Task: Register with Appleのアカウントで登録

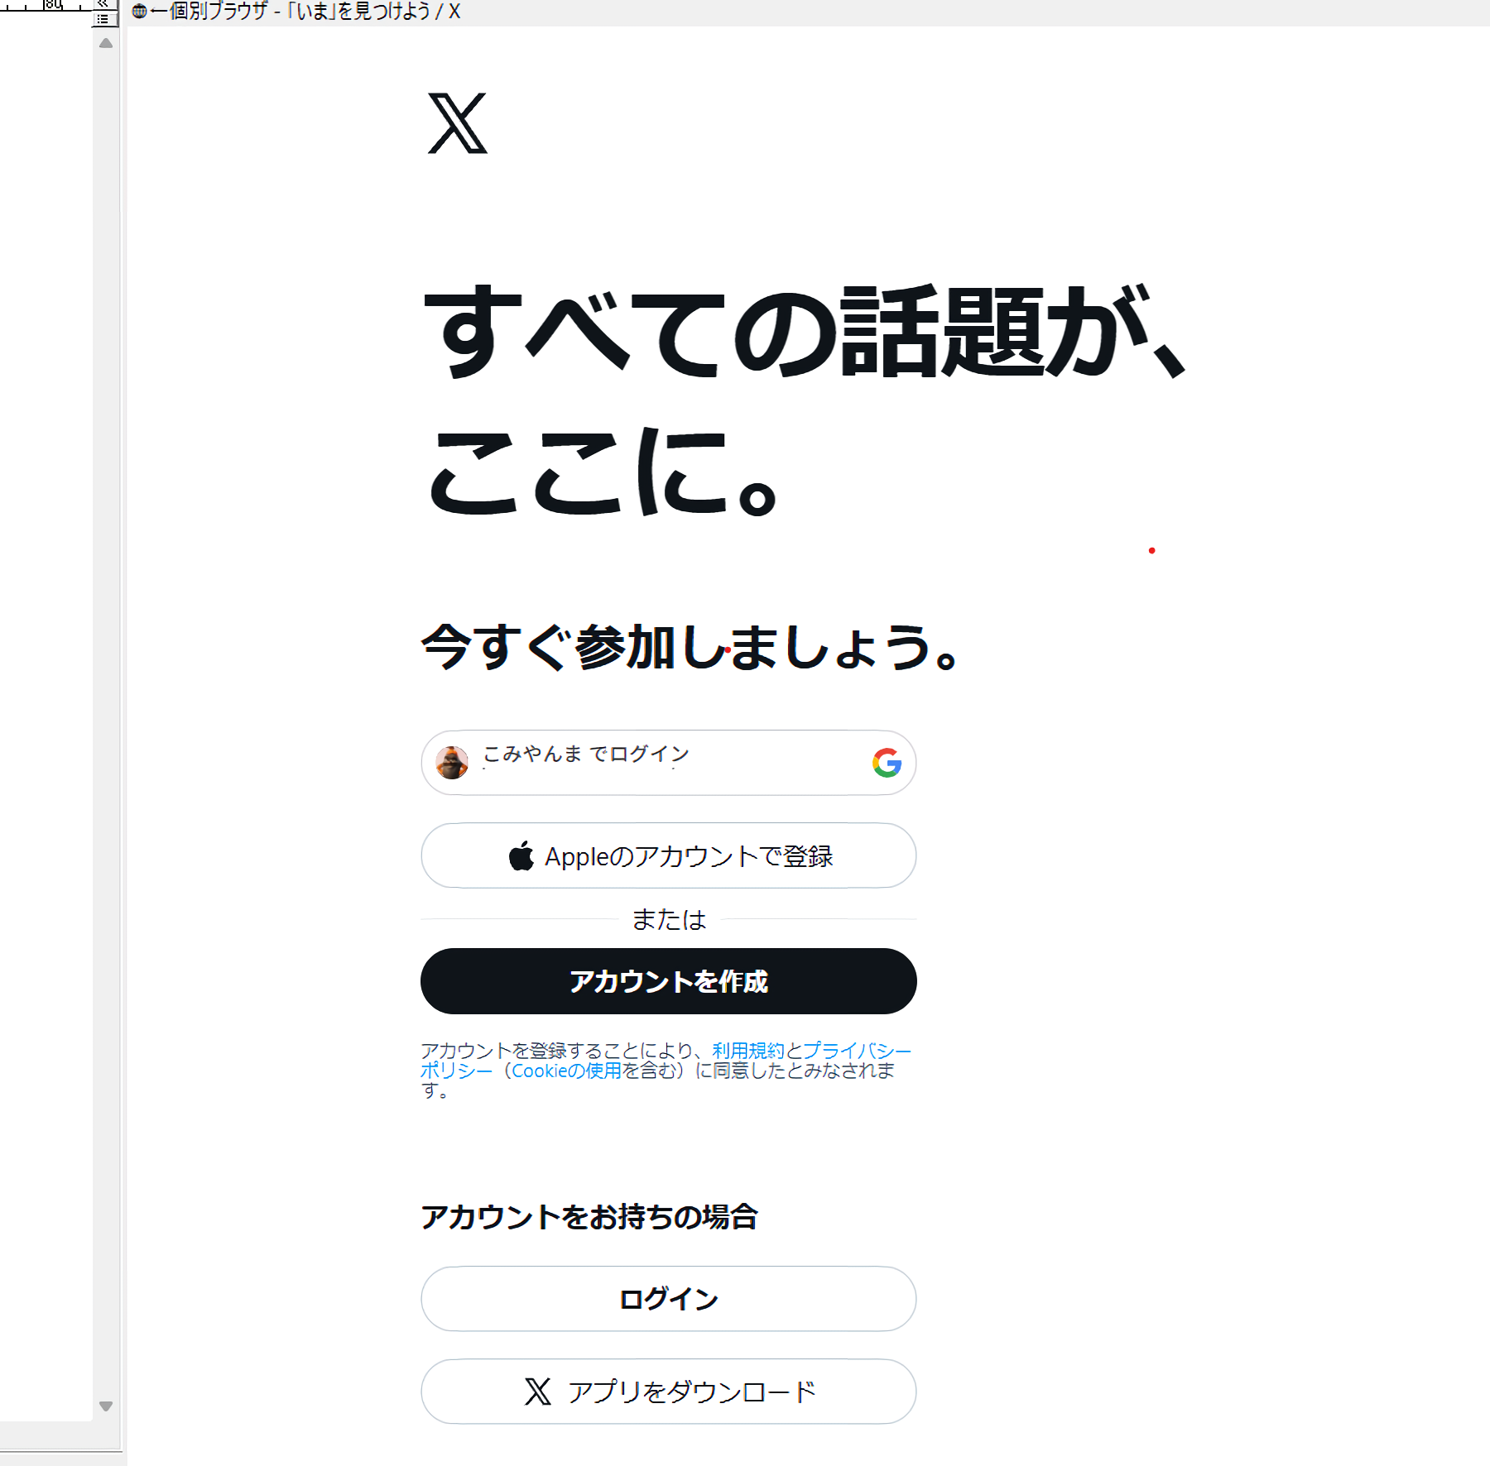Action: tap(668, 855)
